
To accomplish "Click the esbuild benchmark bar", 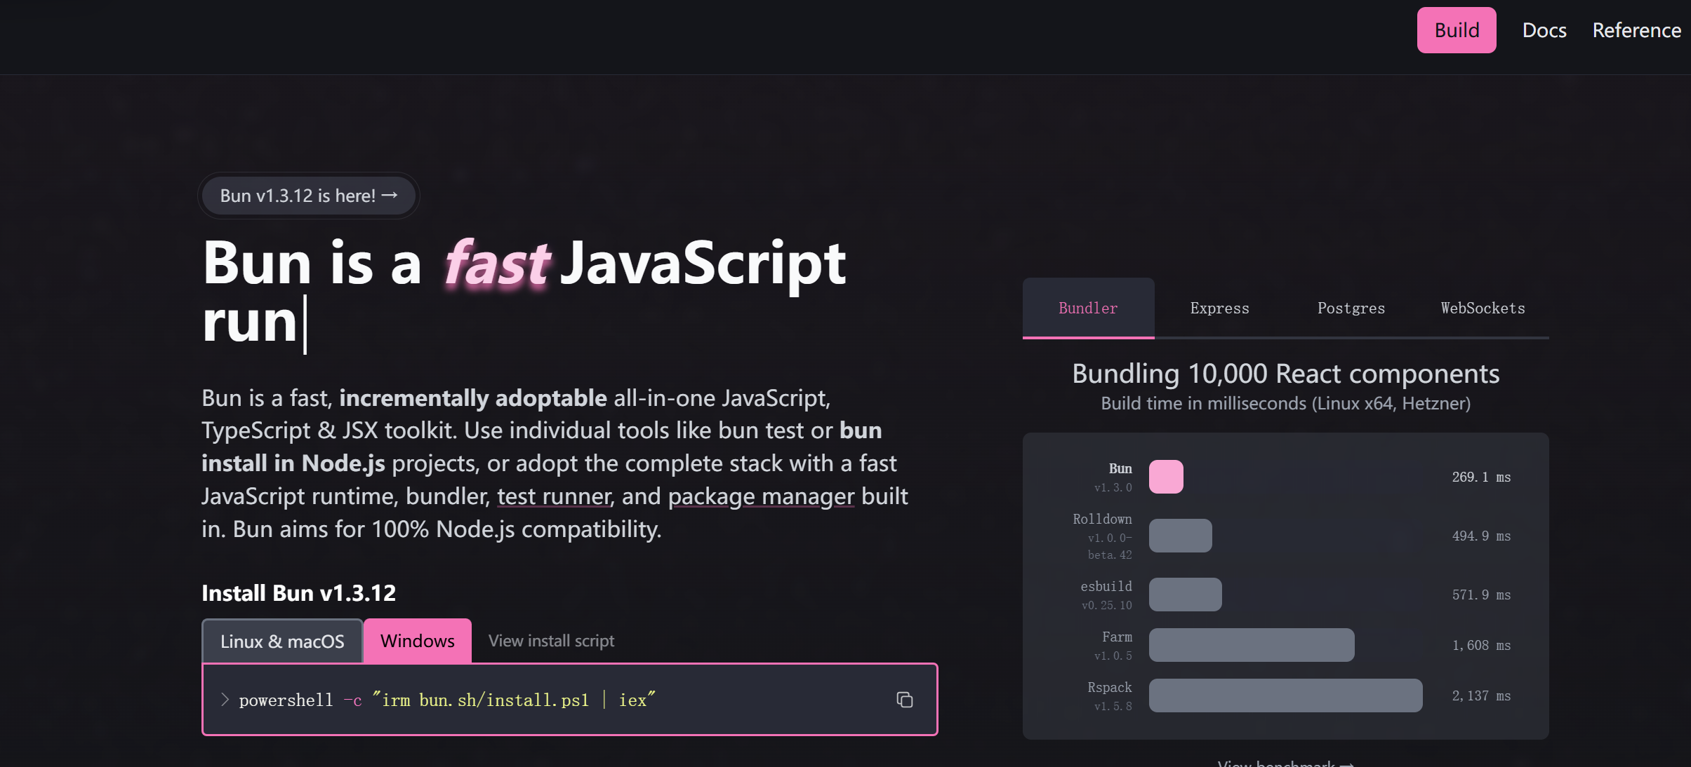I will tap(1185, 595).
